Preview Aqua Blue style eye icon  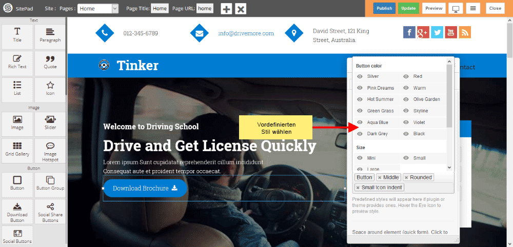coord(360,122)
